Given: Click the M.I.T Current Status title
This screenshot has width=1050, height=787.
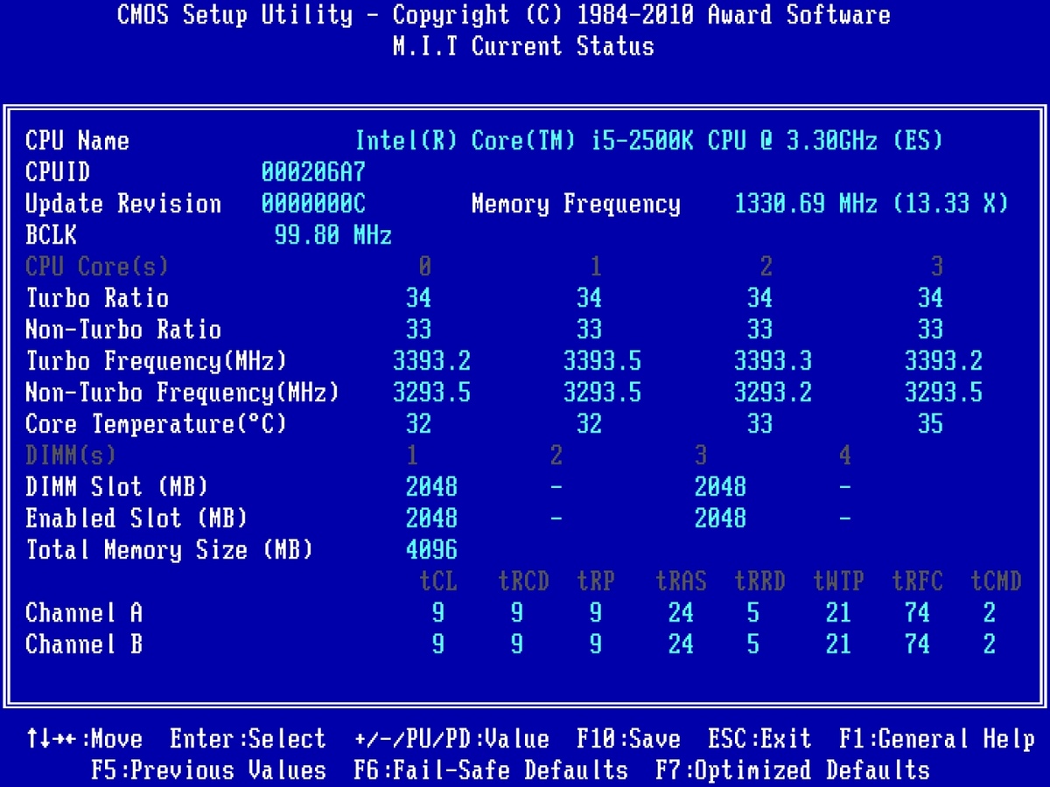Looking at the screenshot, I should pyautogui.click(x=523, y=46).
